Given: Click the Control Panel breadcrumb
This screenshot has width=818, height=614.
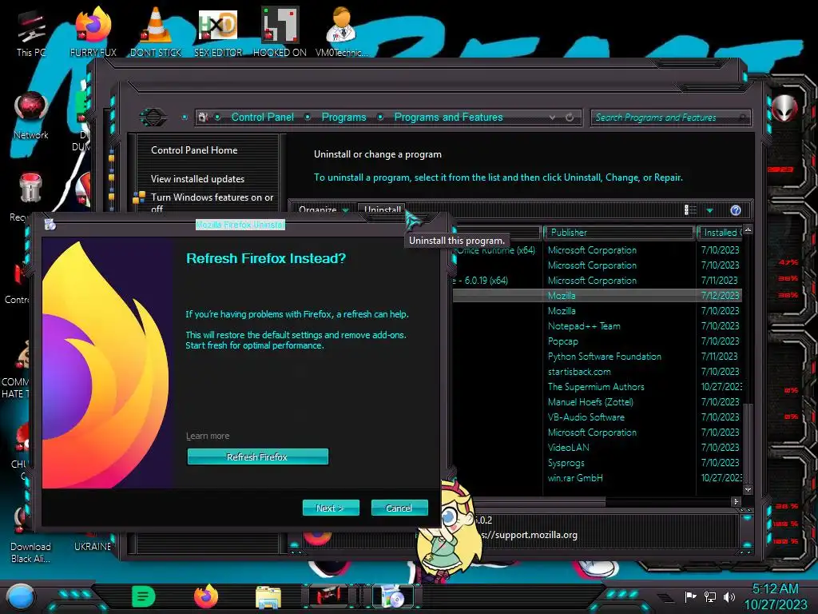Looking at the screenshot, I should (x=262, y=117).
